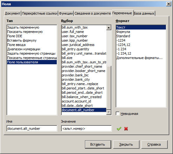Choose bill.period_end..date_short entry
Image resolution: width=173 pixels, height=154 pixels.
[84, 93]
